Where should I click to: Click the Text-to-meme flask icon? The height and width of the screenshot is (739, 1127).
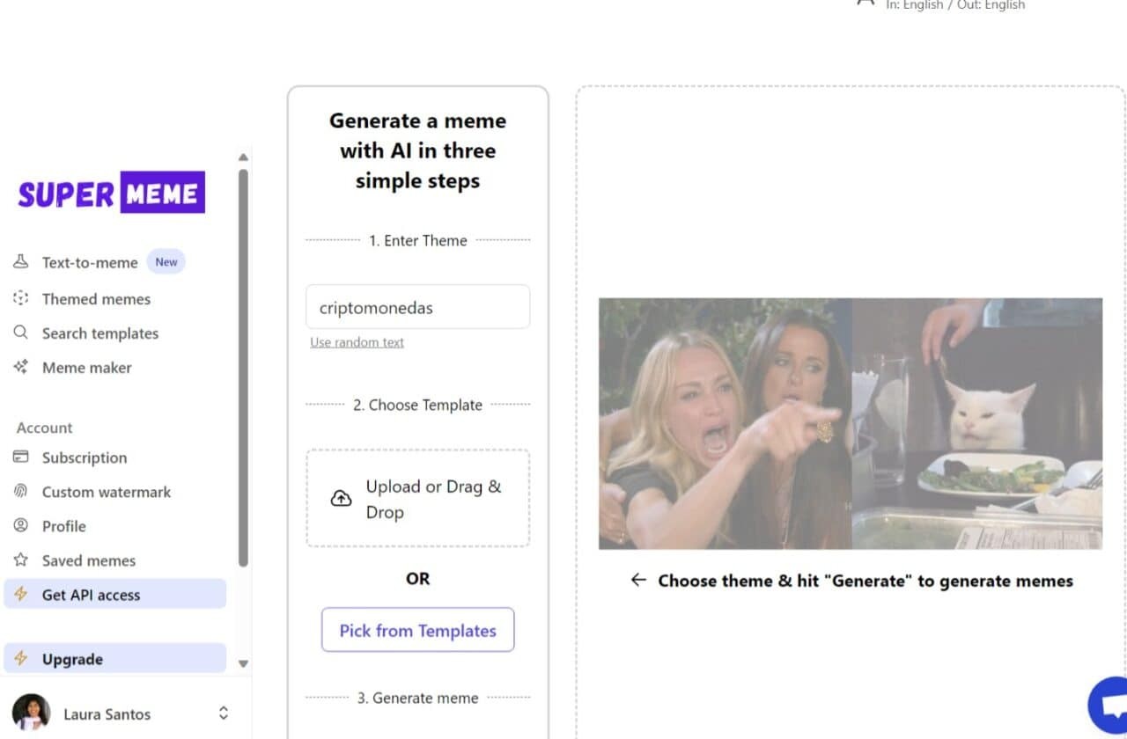tap(21, 262)
